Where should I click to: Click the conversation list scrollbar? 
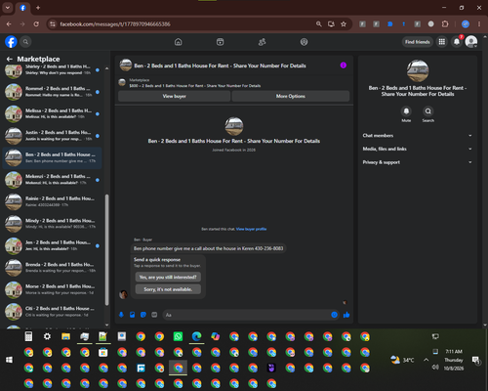(106, 249)
